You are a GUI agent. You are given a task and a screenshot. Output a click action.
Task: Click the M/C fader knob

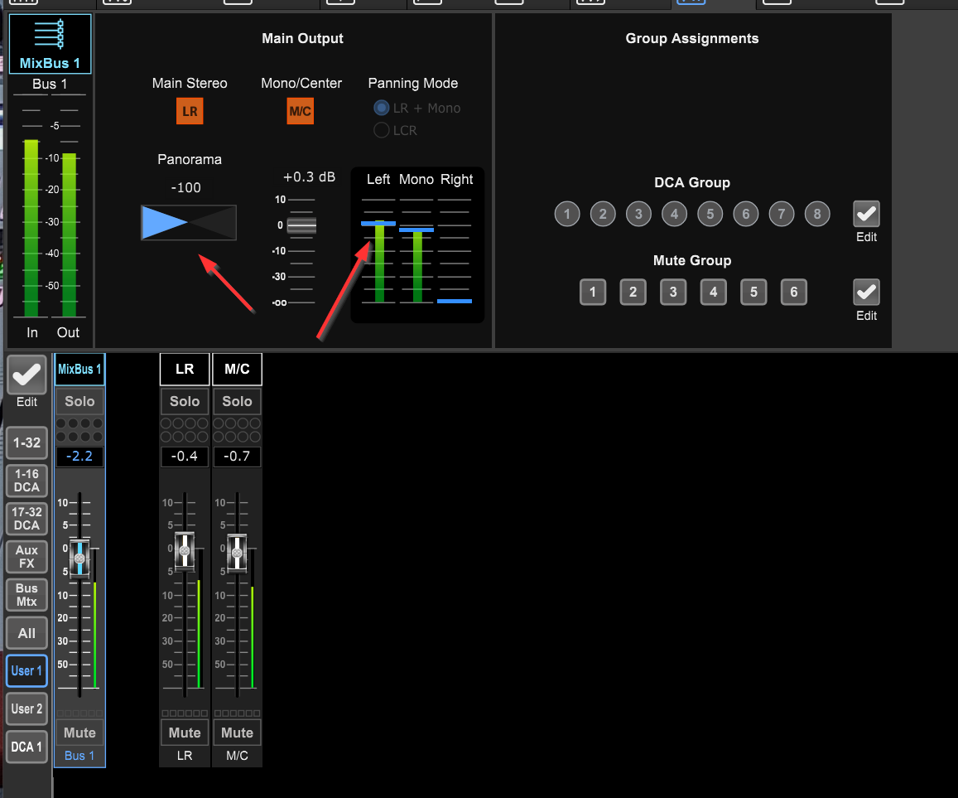tap(237, 554)
